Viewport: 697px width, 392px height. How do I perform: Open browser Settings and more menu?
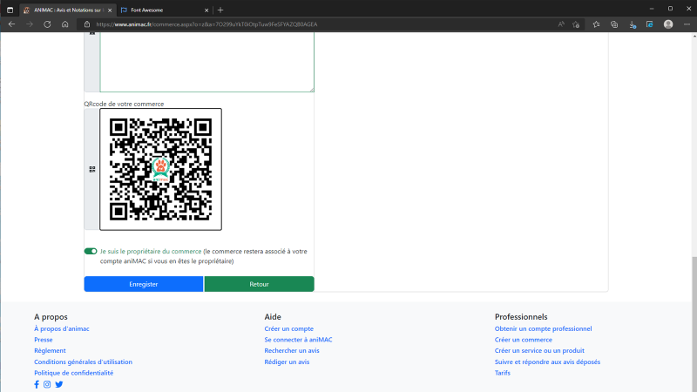click(687, 24)
